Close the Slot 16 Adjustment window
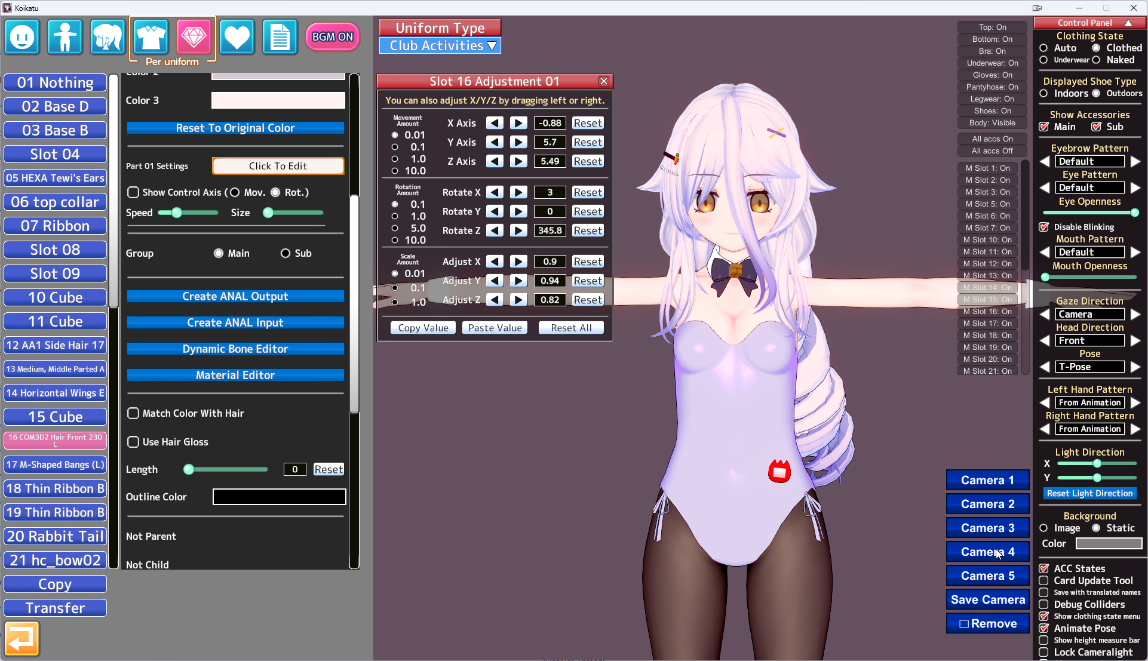This screenshot has height=661, width=1148. [604, 81]
